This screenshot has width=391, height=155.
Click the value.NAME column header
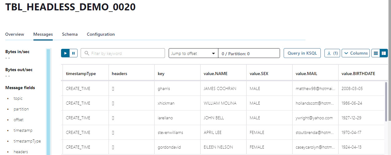[x=216, y=74]
